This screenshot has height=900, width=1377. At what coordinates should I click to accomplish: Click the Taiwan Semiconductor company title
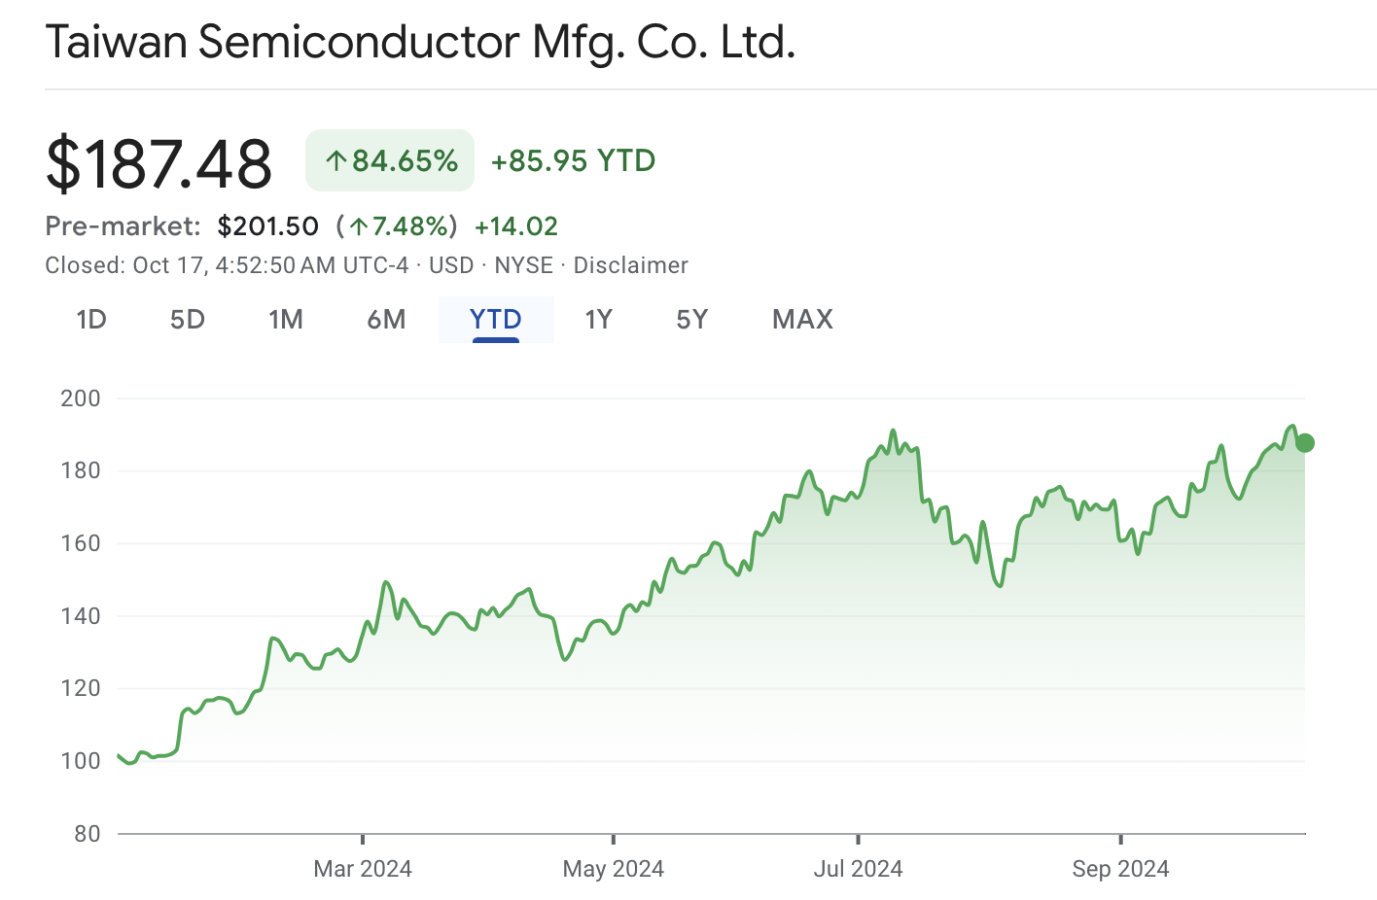pos(420,43)
